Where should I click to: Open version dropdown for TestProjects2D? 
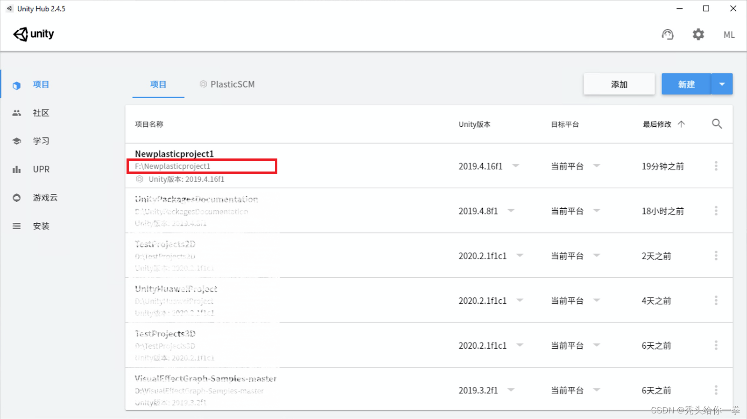520,255
